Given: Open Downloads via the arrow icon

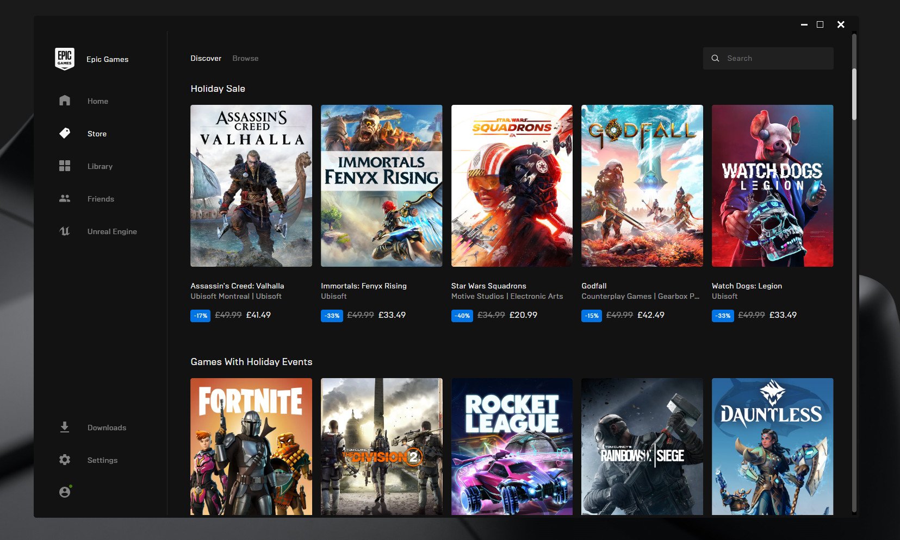Looking at the screenshot, I should pos(65,427).
